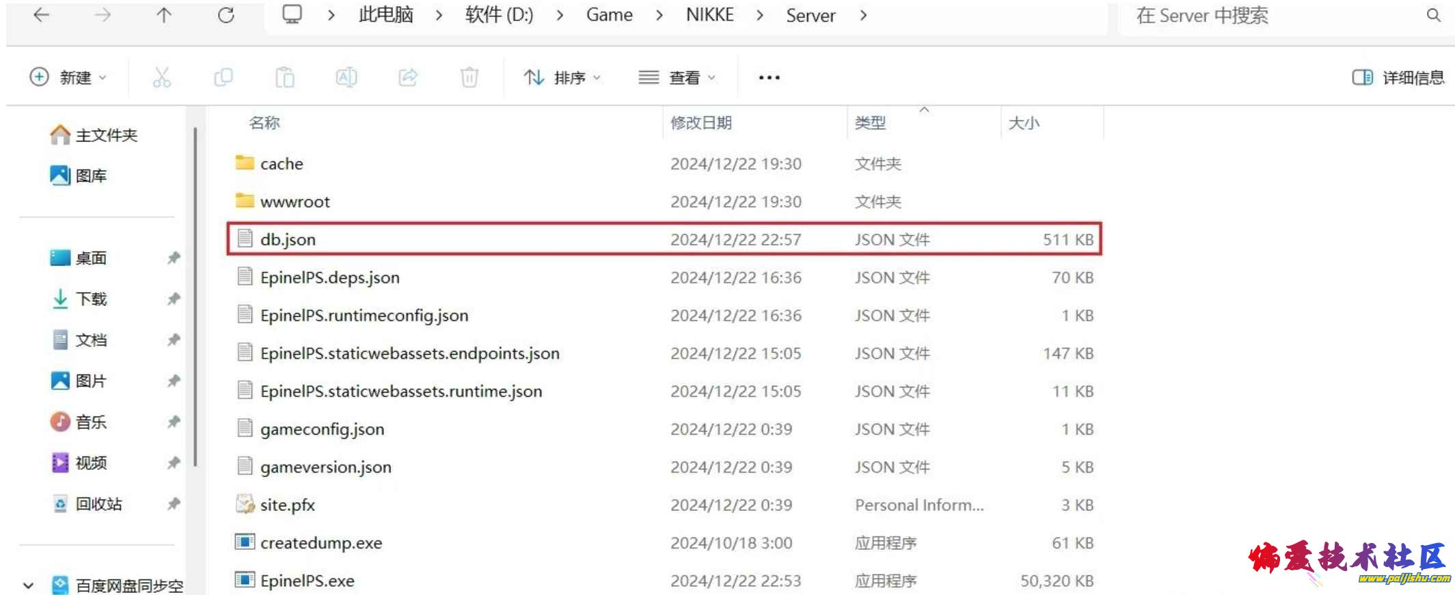This screenshot has height=595, width=1455.
Task: Click the Rename icon in toolbar
Action: pos(346,77)
